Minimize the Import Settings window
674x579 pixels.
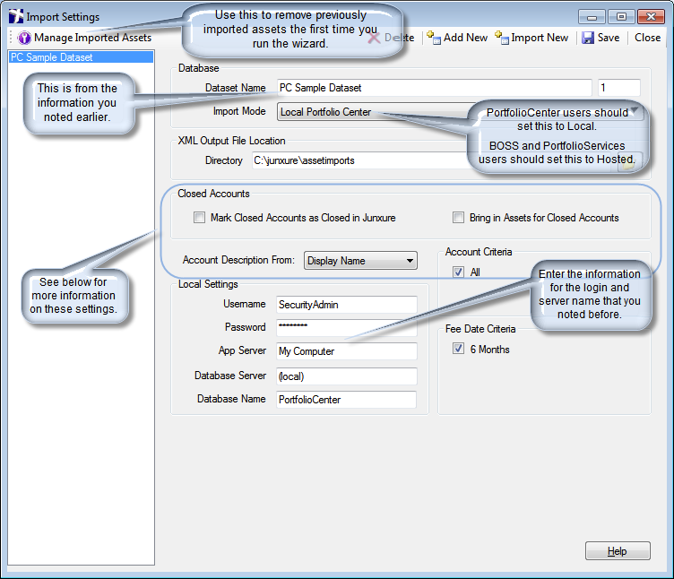592,17
